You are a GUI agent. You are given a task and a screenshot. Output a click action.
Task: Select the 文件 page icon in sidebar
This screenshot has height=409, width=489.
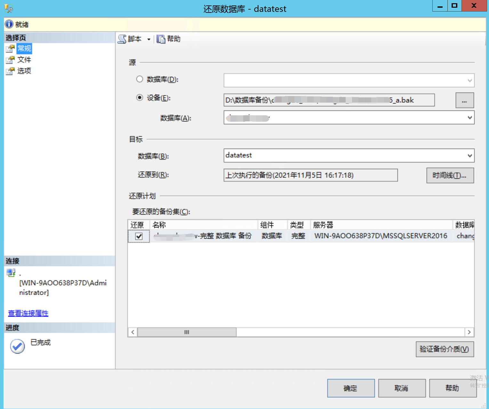tap(10, 60)
